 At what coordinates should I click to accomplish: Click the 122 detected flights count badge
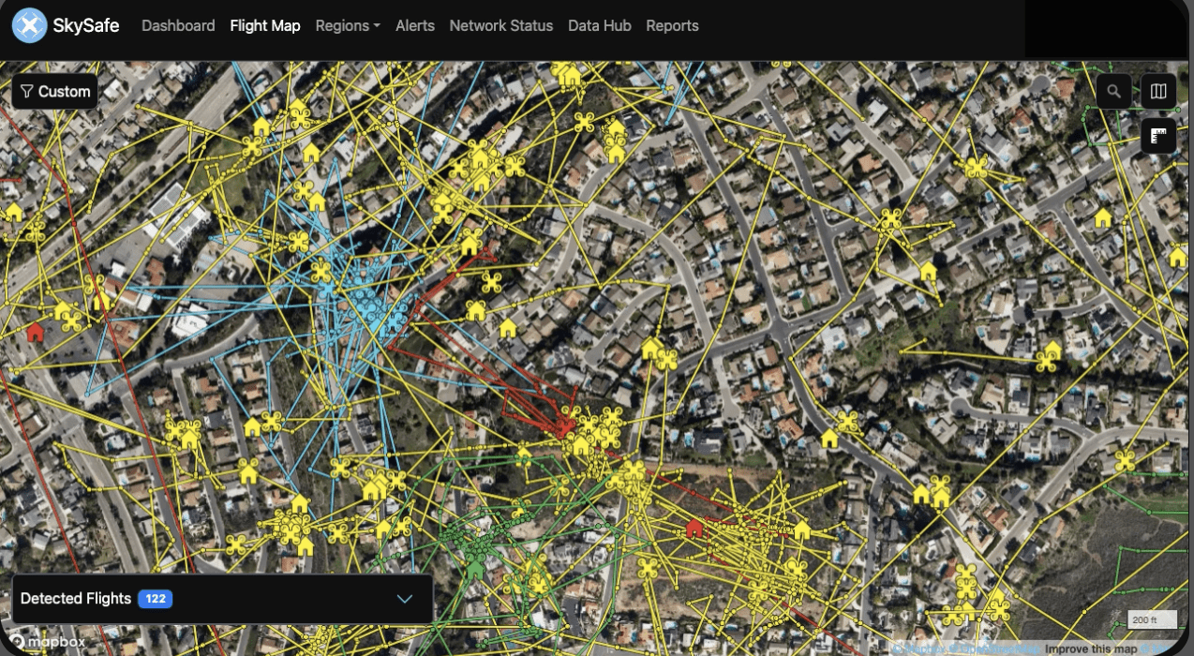155,599
